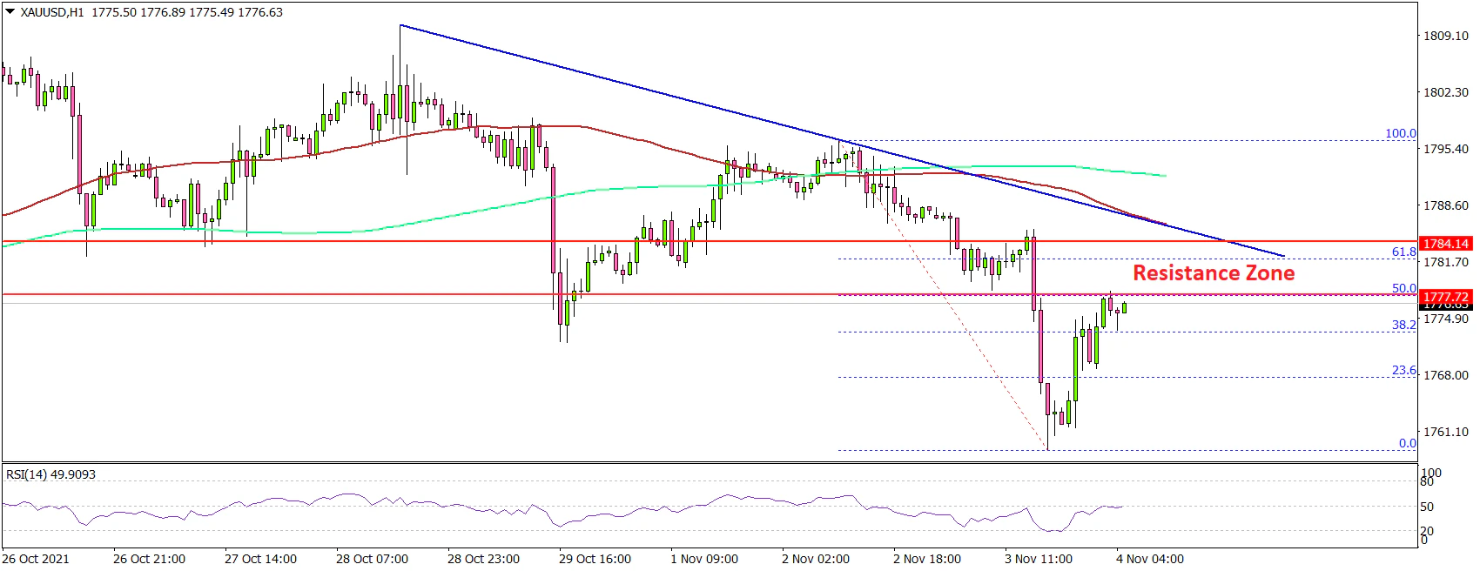Select the 61.8 Fibonacci level label
Viewport: 1480px width, 571px height.
[1403, 252]
